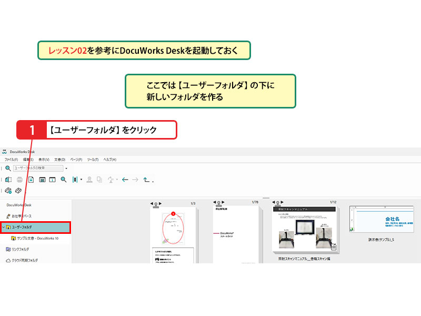Screen dimensions: 421x316
Task: Click the 照射スキャンマニュアル file name label
Action: 304,259
